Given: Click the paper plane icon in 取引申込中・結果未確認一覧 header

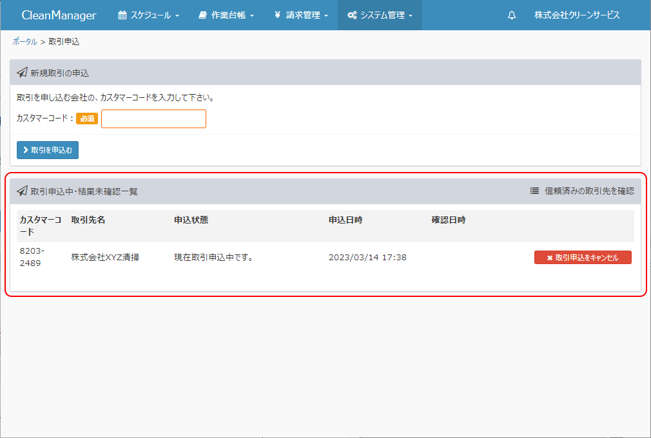Looking at the screenshot, I should click(x=22, y=191).
